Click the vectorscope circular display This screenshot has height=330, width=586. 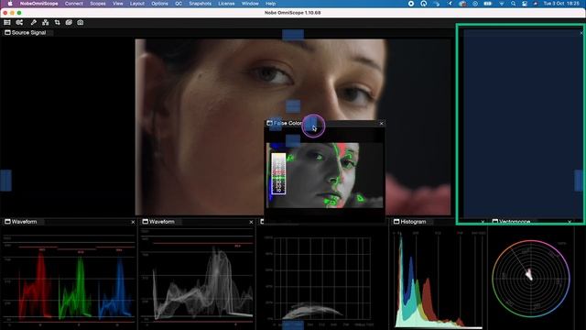click(531, 279)
